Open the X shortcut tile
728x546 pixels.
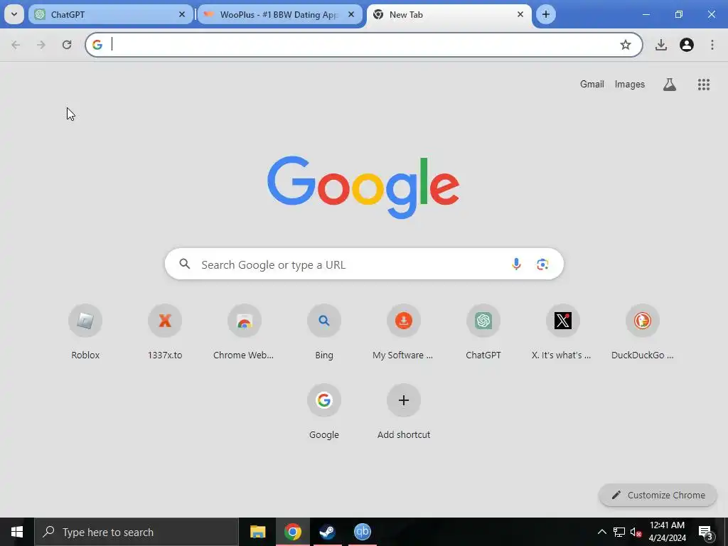click(x=563, y=333)
